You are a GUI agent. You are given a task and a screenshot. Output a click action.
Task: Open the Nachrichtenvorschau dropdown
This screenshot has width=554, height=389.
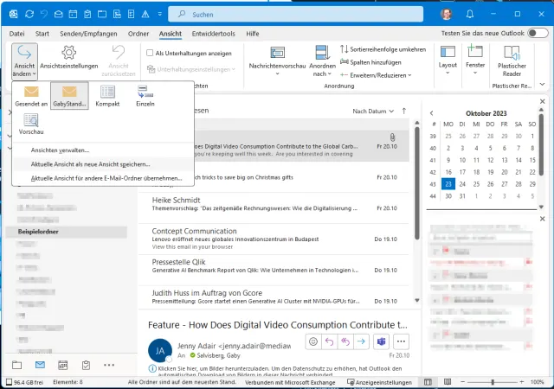(x=276, y=59)
